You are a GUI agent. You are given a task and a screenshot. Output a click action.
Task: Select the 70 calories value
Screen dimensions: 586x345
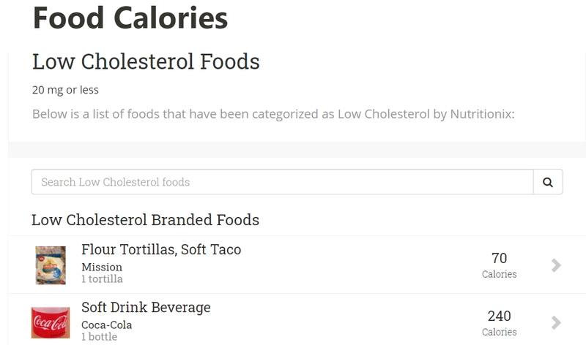[x=499, y=258]
